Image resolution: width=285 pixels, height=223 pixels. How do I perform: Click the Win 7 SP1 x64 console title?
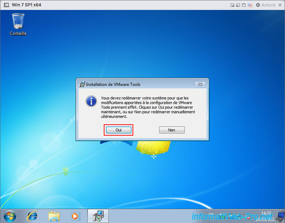(x=26, y=5)
